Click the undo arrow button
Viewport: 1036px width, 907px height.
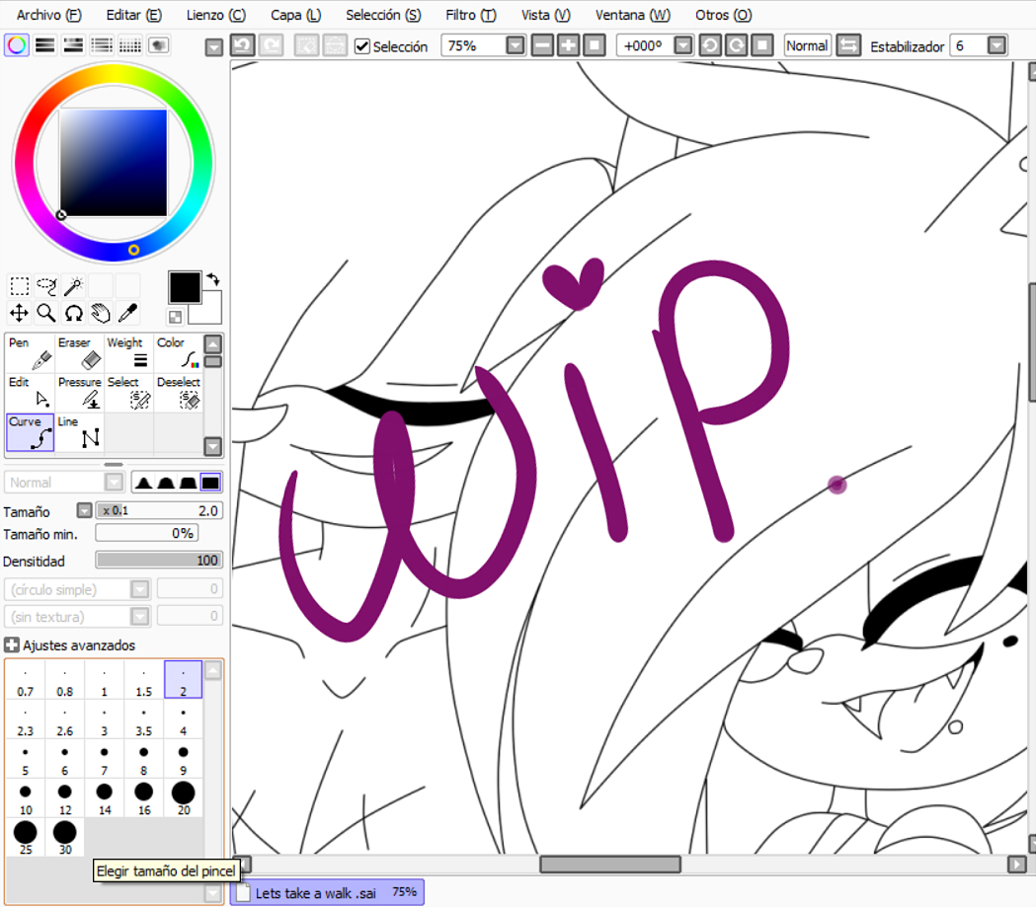(243, 45)
